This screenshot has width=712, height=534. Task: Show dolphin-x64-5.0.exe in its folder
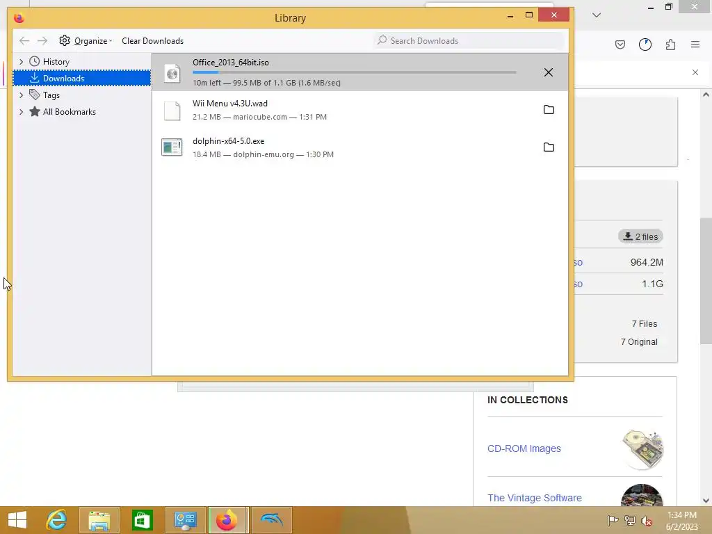[549, 147]
